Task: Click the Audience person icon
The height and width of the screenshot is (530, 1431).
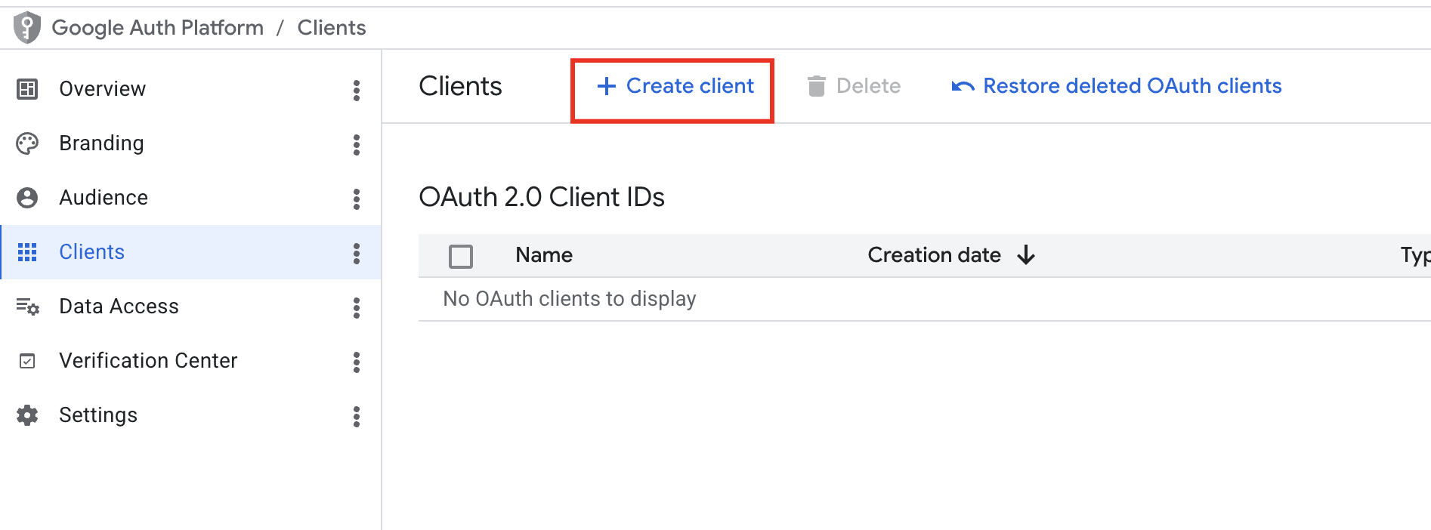Action: (27, 198)
